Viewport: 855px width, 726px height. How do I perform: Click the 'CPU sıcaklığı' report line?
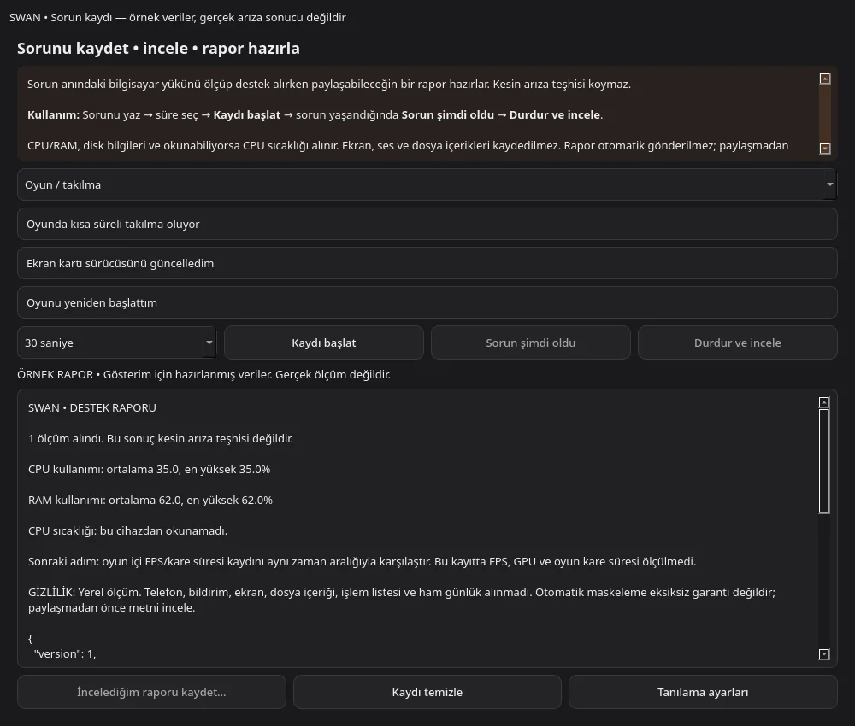(x=127, y=531)
